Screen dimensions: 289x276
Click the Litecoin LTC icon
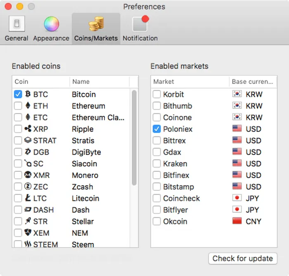(x=28, y=198)
